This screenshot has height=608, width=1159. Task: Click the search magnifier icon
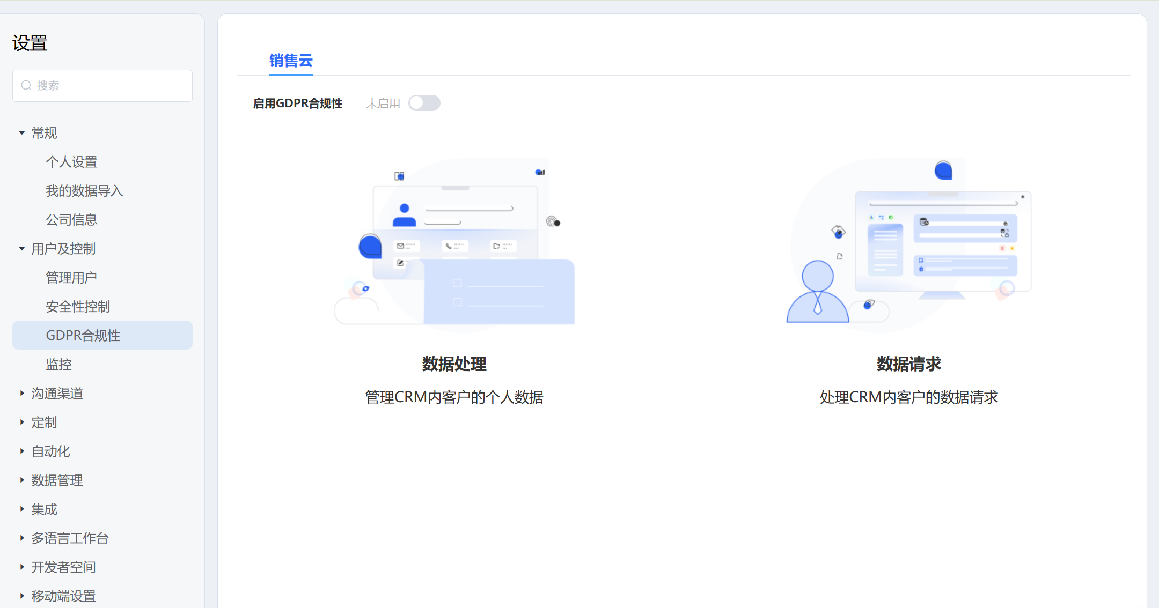(x=26, y=86)
